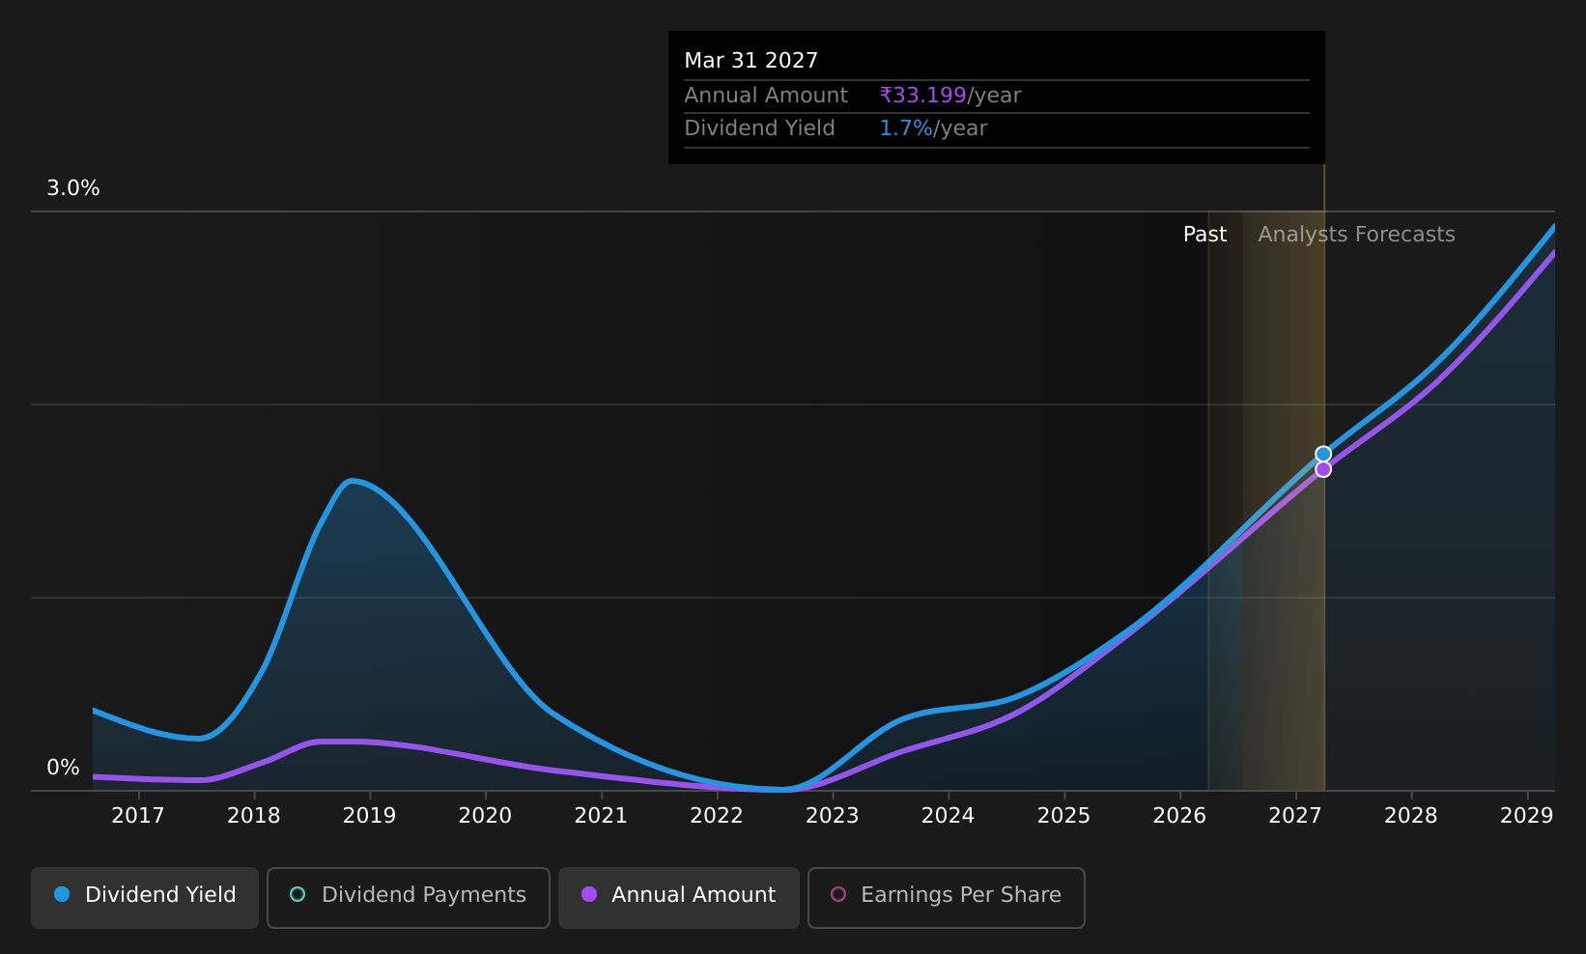Click the ₹33.199/year annual amount value

[x=950, y=96]
